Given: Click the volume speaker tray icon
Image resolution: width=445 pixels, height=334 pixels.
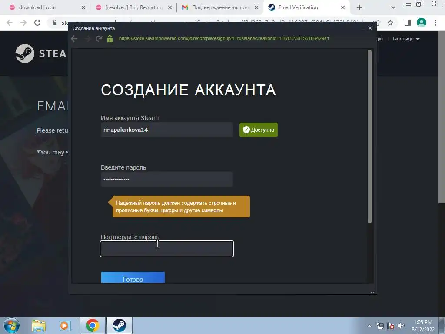Looking at the screenshot, I should tap(401, 326).
